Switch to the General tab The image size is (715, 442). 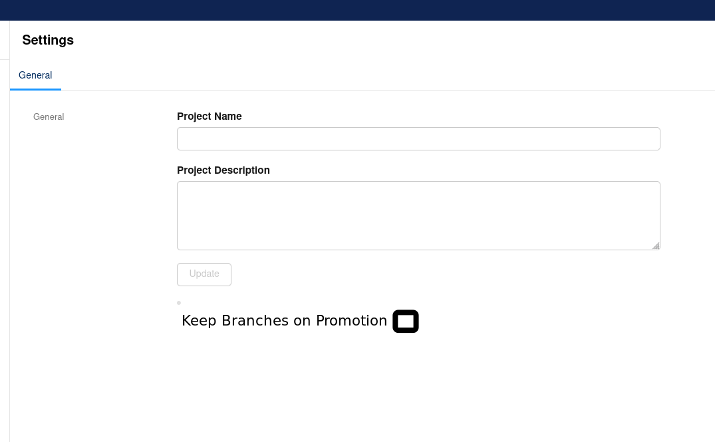[x=35, y=75]
